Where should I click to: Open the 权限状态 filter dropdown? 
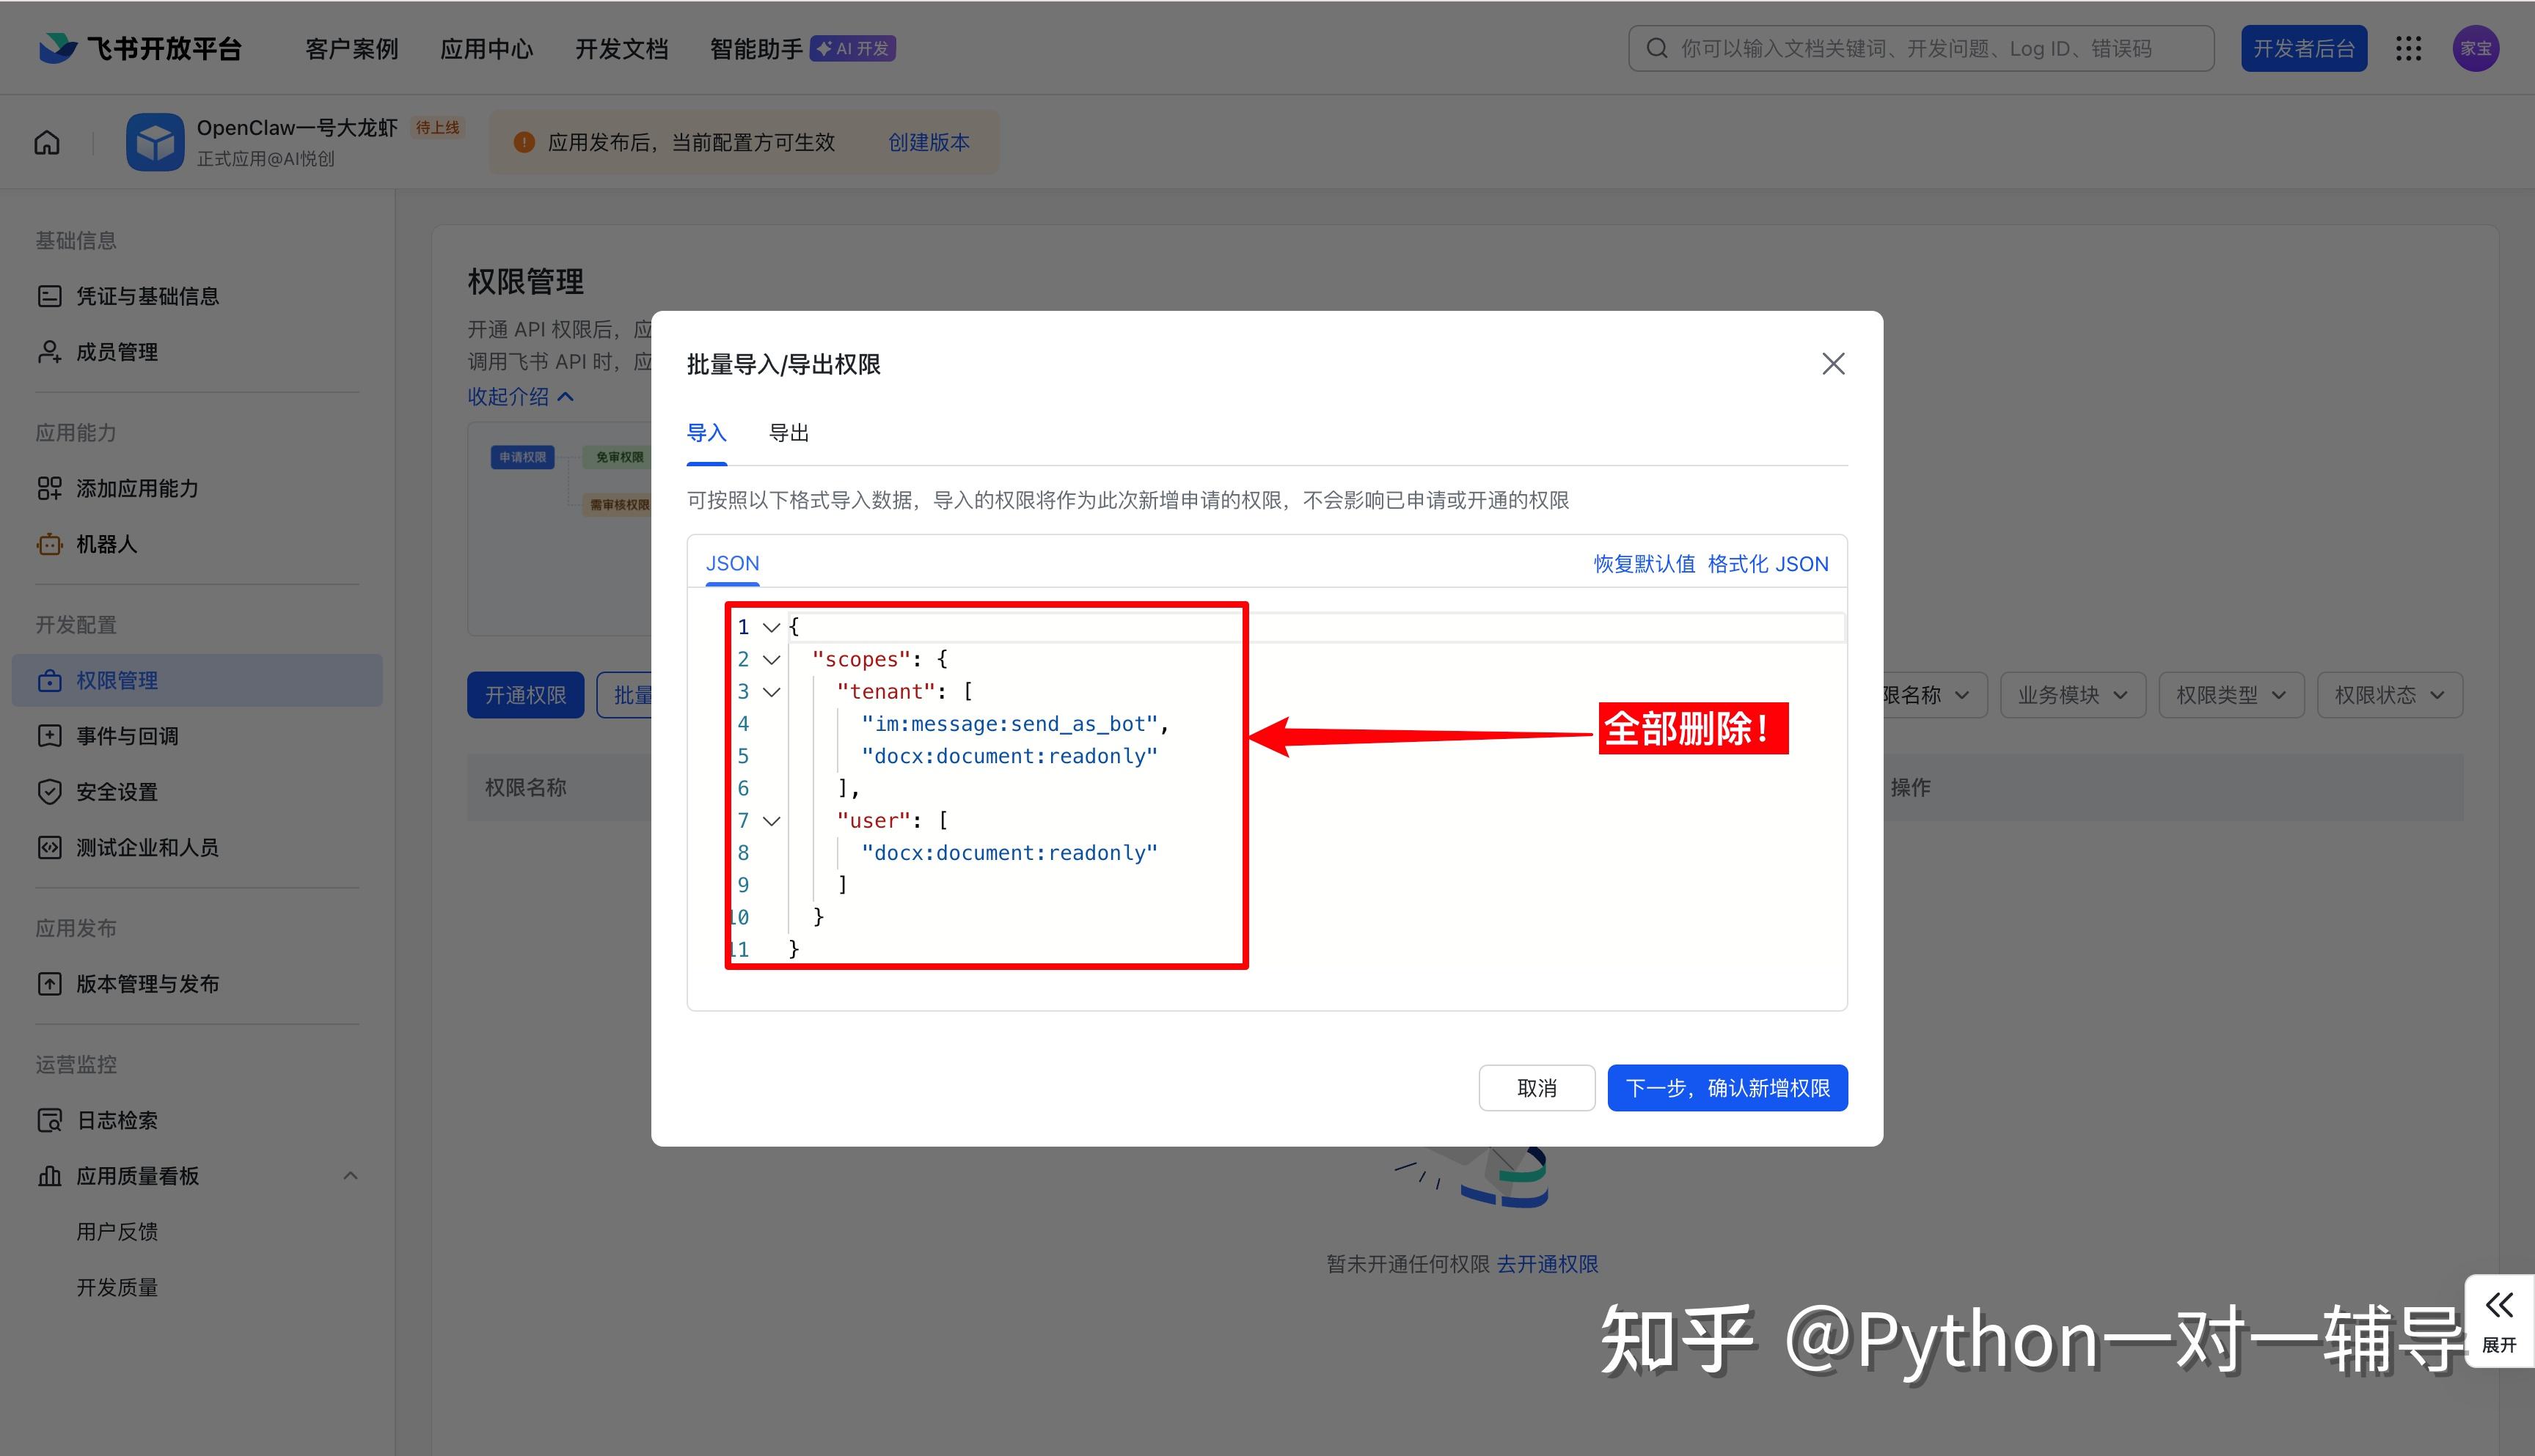pos(2389,695)
